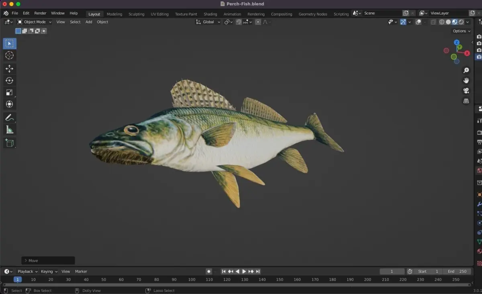
Task: Toggle auto keying record button
Action: point(208,272)
